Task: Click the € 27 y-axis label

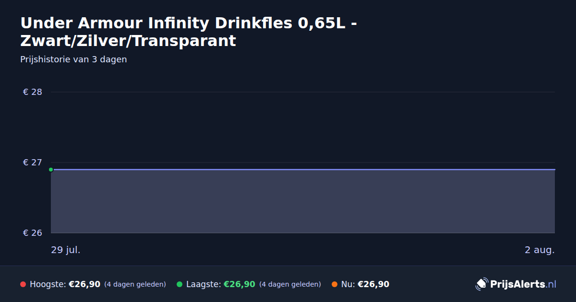Action: pos(33,163)
